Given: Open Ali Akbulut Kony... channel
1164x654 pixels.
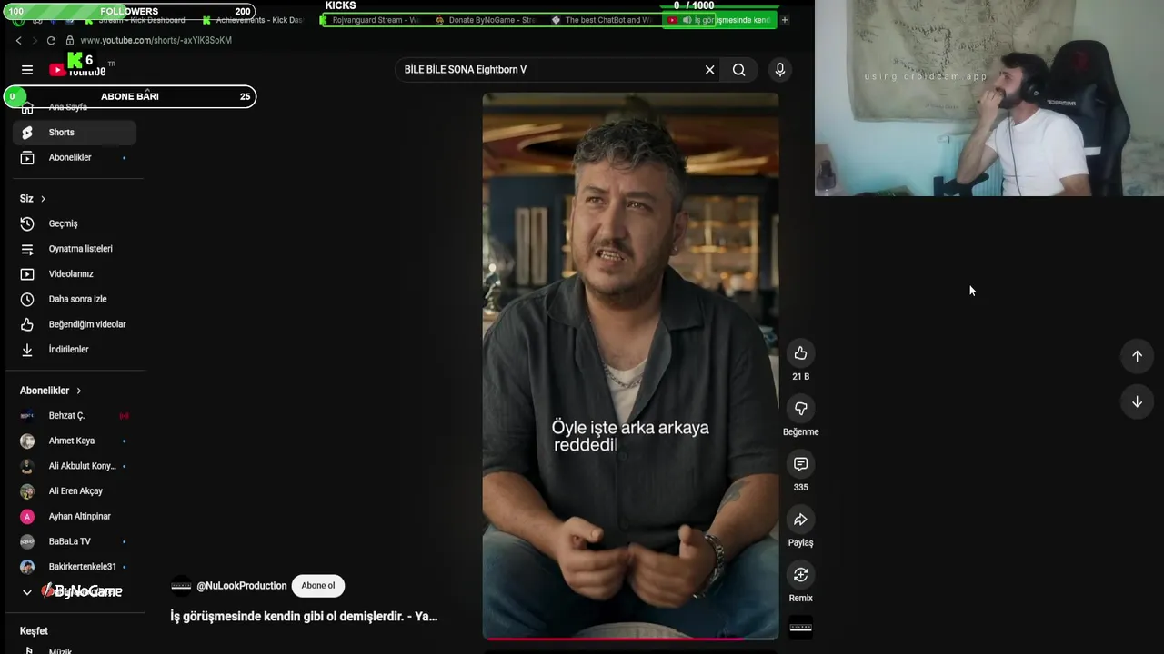Looking at the screenshot, I should pyautogui.click(x=75, y=466).
